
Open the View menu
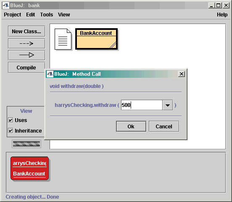[x=64, y=15]
